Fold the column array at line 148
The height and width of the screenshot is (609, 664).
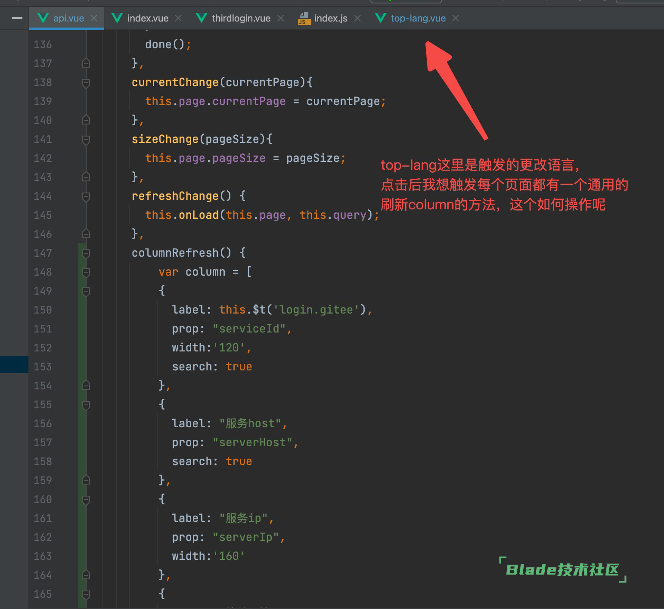tap(86, 272)
